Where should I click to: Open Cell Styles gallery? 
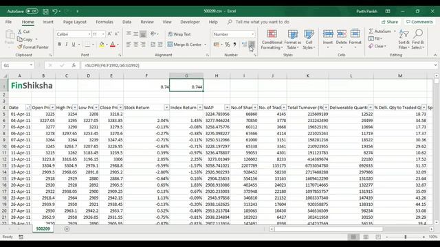click(x=309, y=40)
